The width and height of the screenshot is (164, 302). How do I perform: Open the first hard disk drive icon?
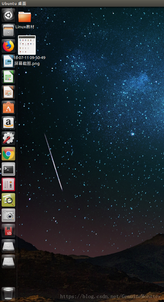coord(8,246)
